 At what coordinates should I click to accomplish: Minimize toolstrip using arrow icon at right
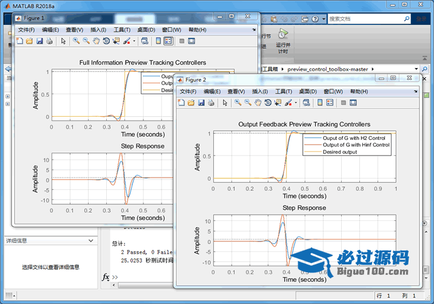(424, 58)
